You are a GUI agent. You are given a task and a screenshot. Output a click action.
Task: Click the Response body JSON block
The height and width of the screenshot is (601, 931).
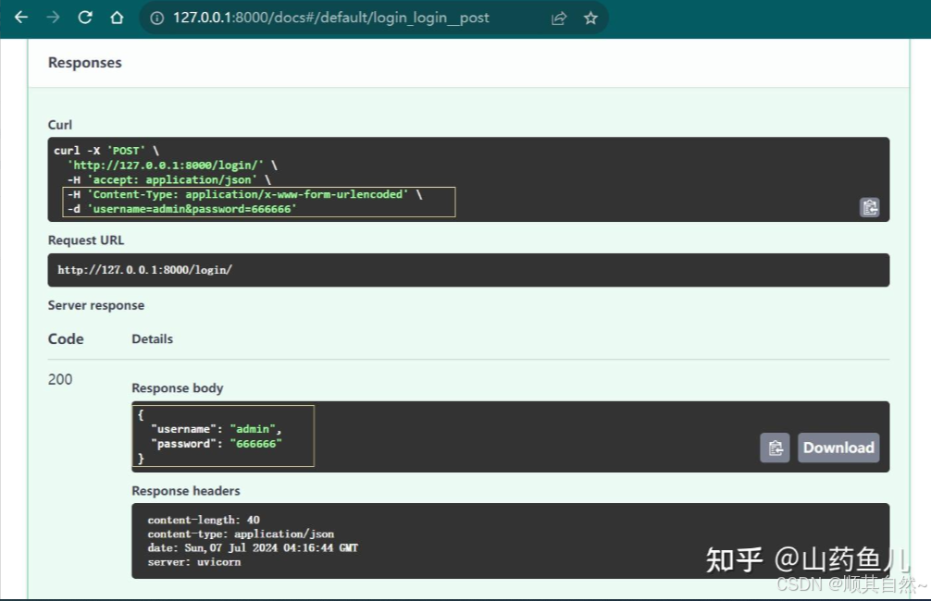[222, 435]
